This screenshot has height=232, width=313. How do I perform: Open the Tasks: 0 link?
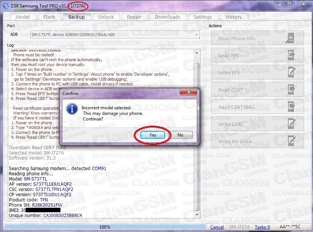262,227
